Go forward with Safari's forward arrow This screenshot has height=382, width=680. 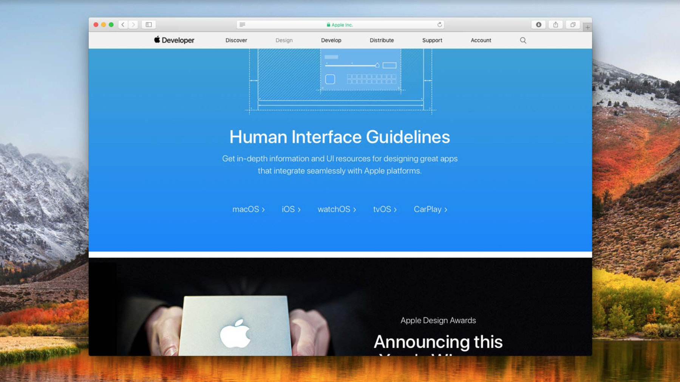tap(133, 25)
